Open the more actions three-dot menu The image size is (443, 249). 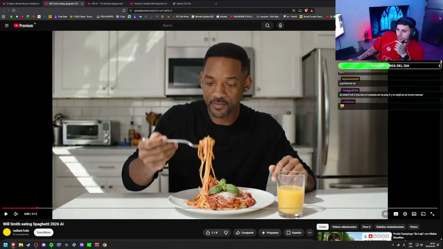click(x=310, y=233)
